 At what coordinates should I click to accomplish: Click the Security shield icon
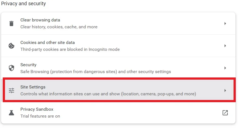coord(11,68)
